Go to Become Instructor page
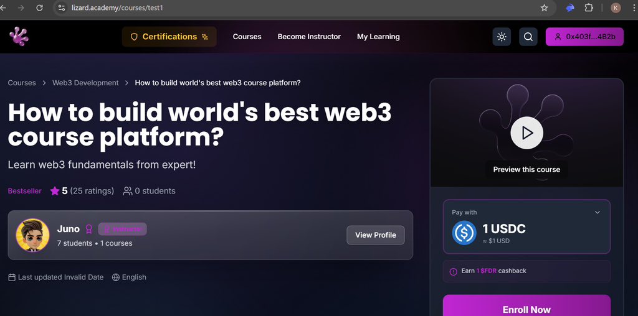Screen dimensions: 638x316 [x=309, y=37]
